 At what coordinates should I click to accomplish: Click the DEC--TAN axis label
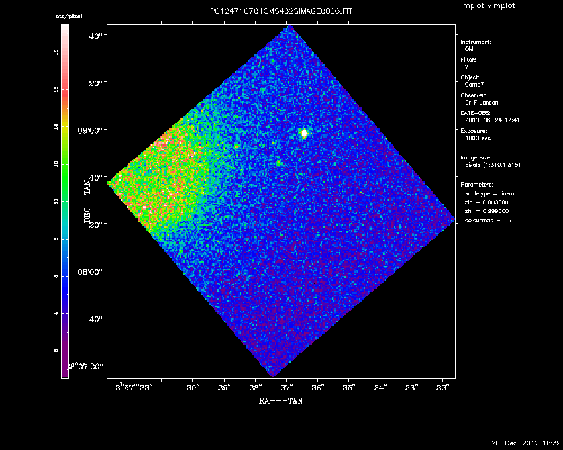click(x=87, y=201)
